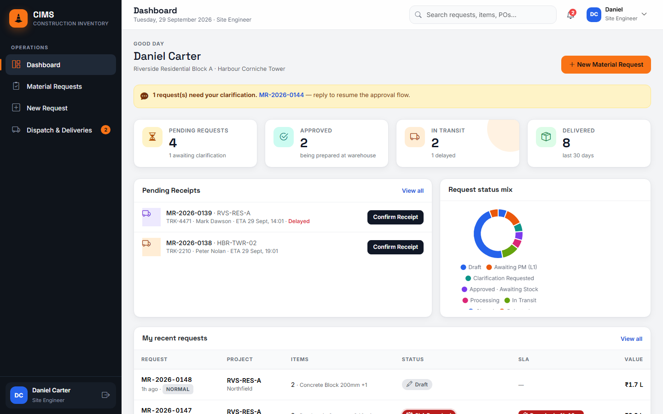Click the Delivered box icon
663x414 pixels.
tap(546, 137)
